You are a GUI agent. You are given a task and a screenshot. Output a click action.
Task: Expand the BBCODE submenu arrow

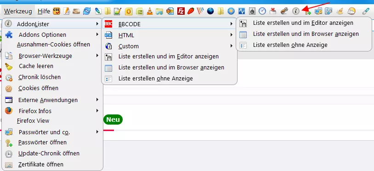coord(231,24)
